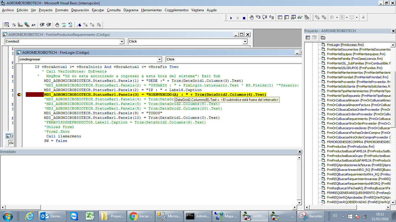Click the Windows Start button
This screenshot has height=222, width=396.
7,216
